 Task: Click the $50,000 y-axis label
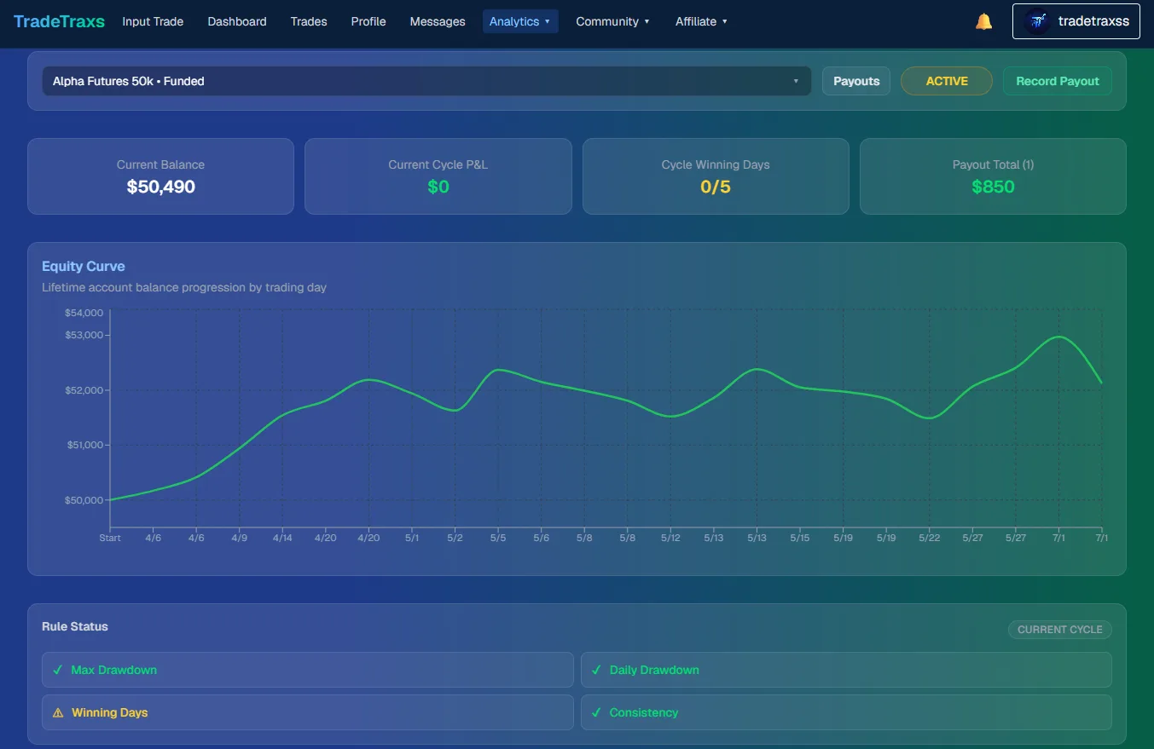[x=84, y=500]
